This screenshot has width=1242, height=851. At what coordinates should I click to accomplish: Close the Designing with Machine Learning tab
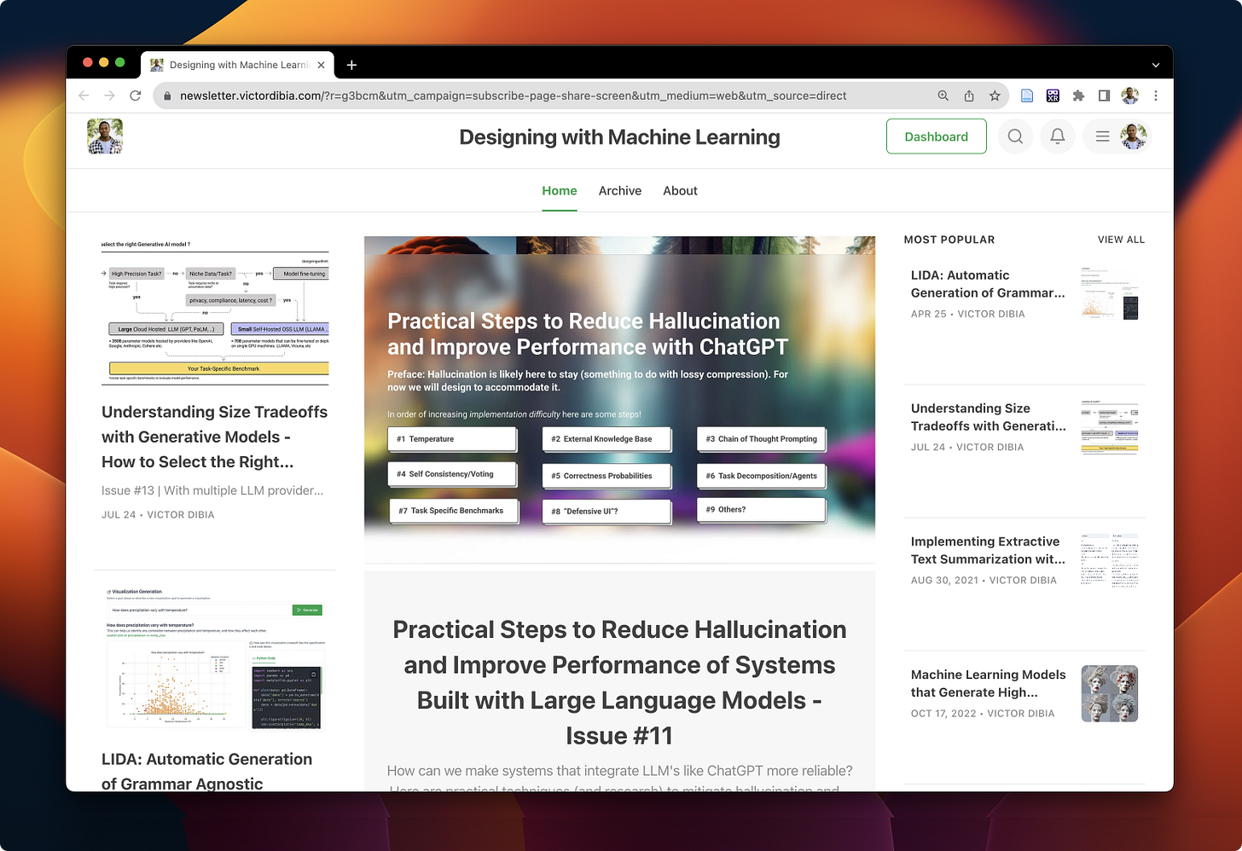(x=321, y=65)
